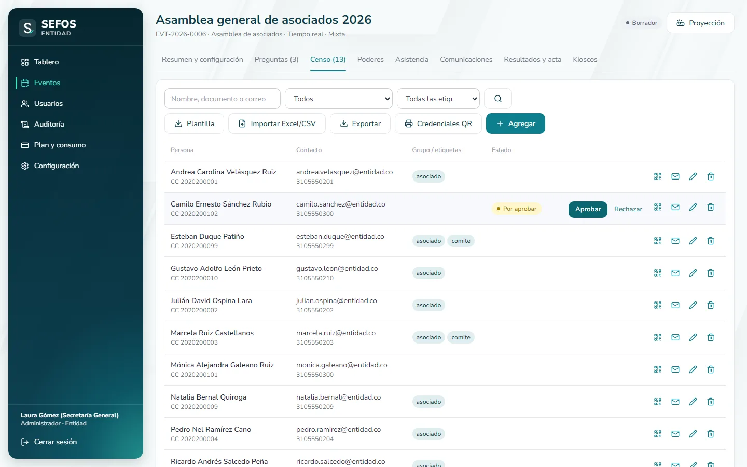Approve Camilo Ernesto Sánchez Rubio

pos(588,209)
